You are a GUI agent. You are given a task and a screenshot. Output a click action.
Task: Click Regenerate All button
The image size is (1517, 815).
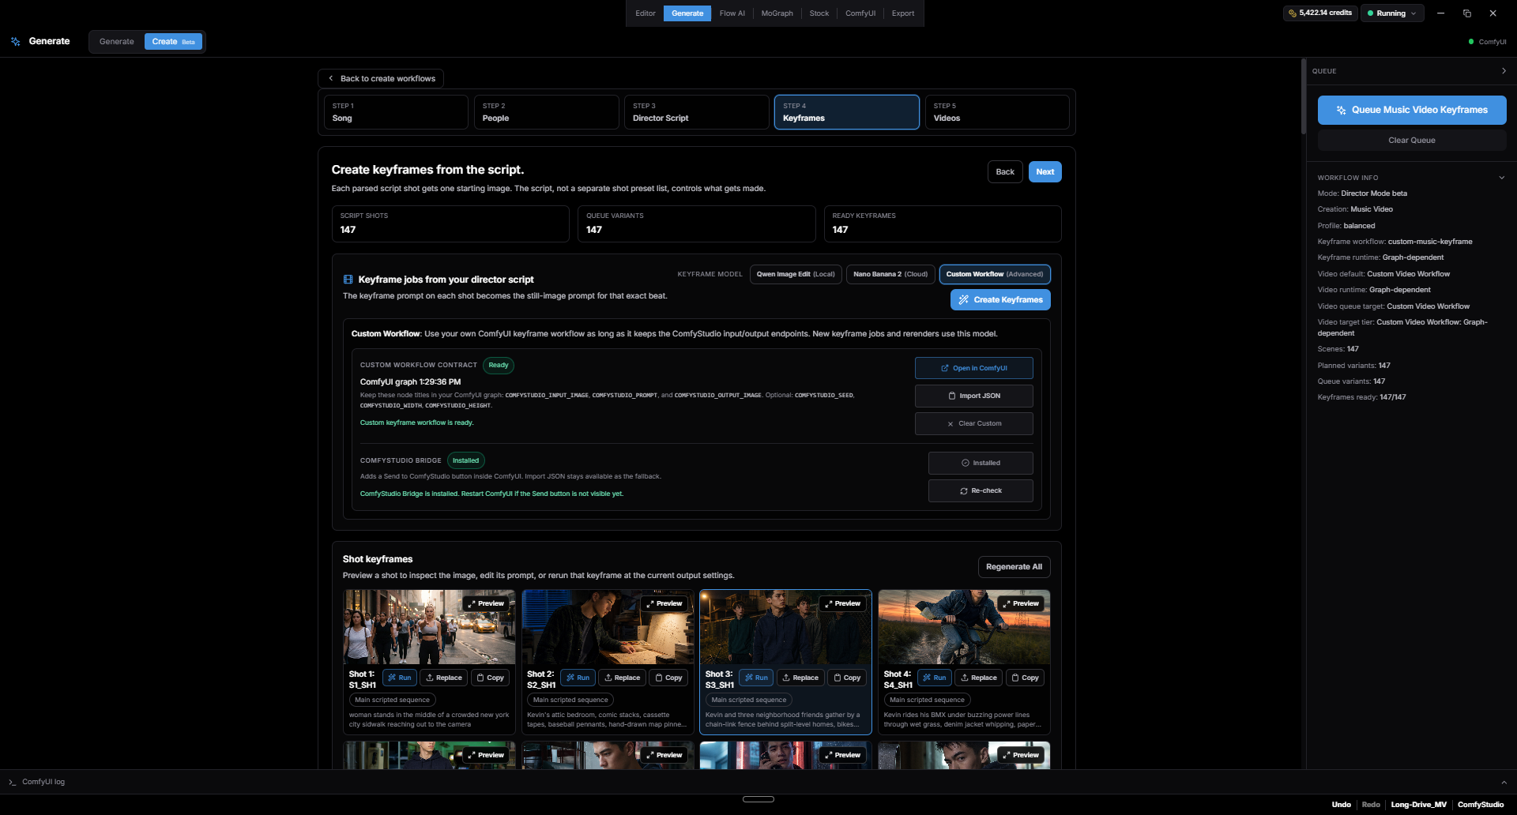tap(1014, 566)
